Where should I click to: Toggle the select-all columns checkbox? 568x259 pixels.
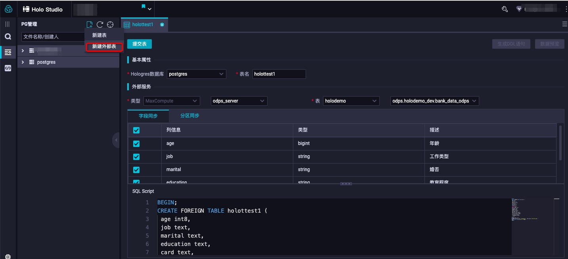pyautogui.click(x=136, y=130)
